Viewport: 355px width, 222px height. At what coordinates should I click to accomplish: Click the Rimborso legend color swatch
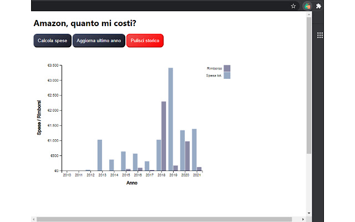[x=227, y=68]
